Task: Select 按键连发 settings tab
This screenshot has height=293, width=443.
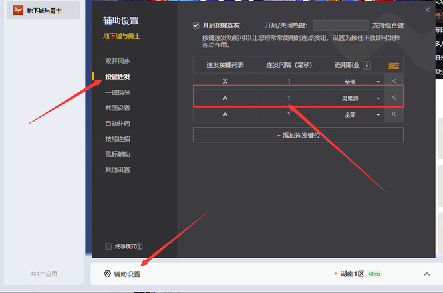Action: 118,77
